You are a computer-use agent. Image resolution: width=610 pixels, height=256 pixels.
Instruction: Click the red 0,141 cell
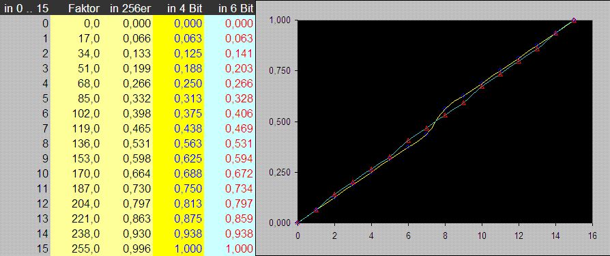tap(239, 54)
